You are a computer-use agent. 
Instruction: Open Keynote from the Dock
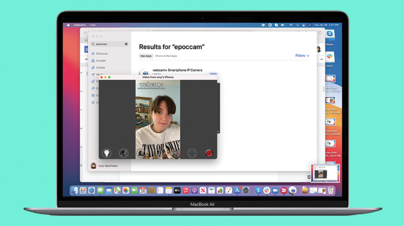[x=212, y=190]
